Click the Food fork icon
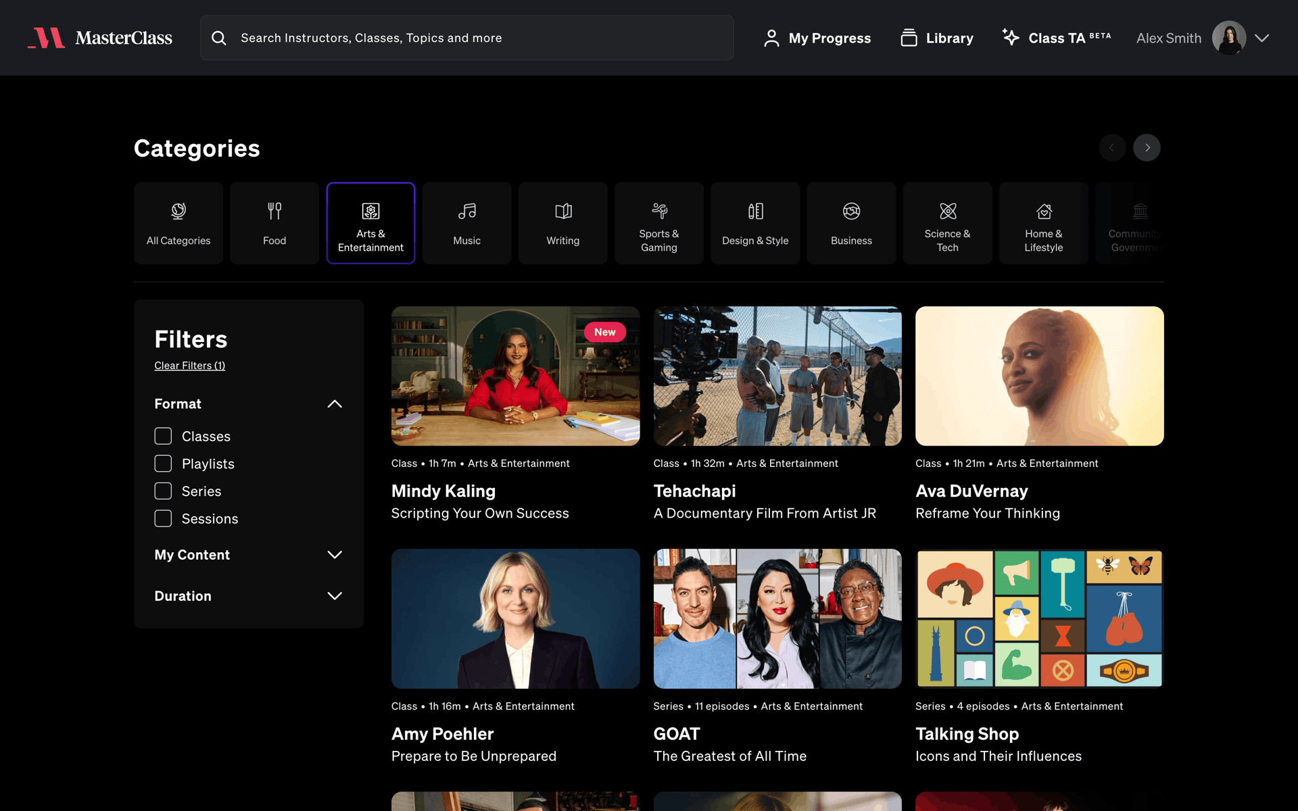The width and height of the screenshot is (1298, 811). 274,212
